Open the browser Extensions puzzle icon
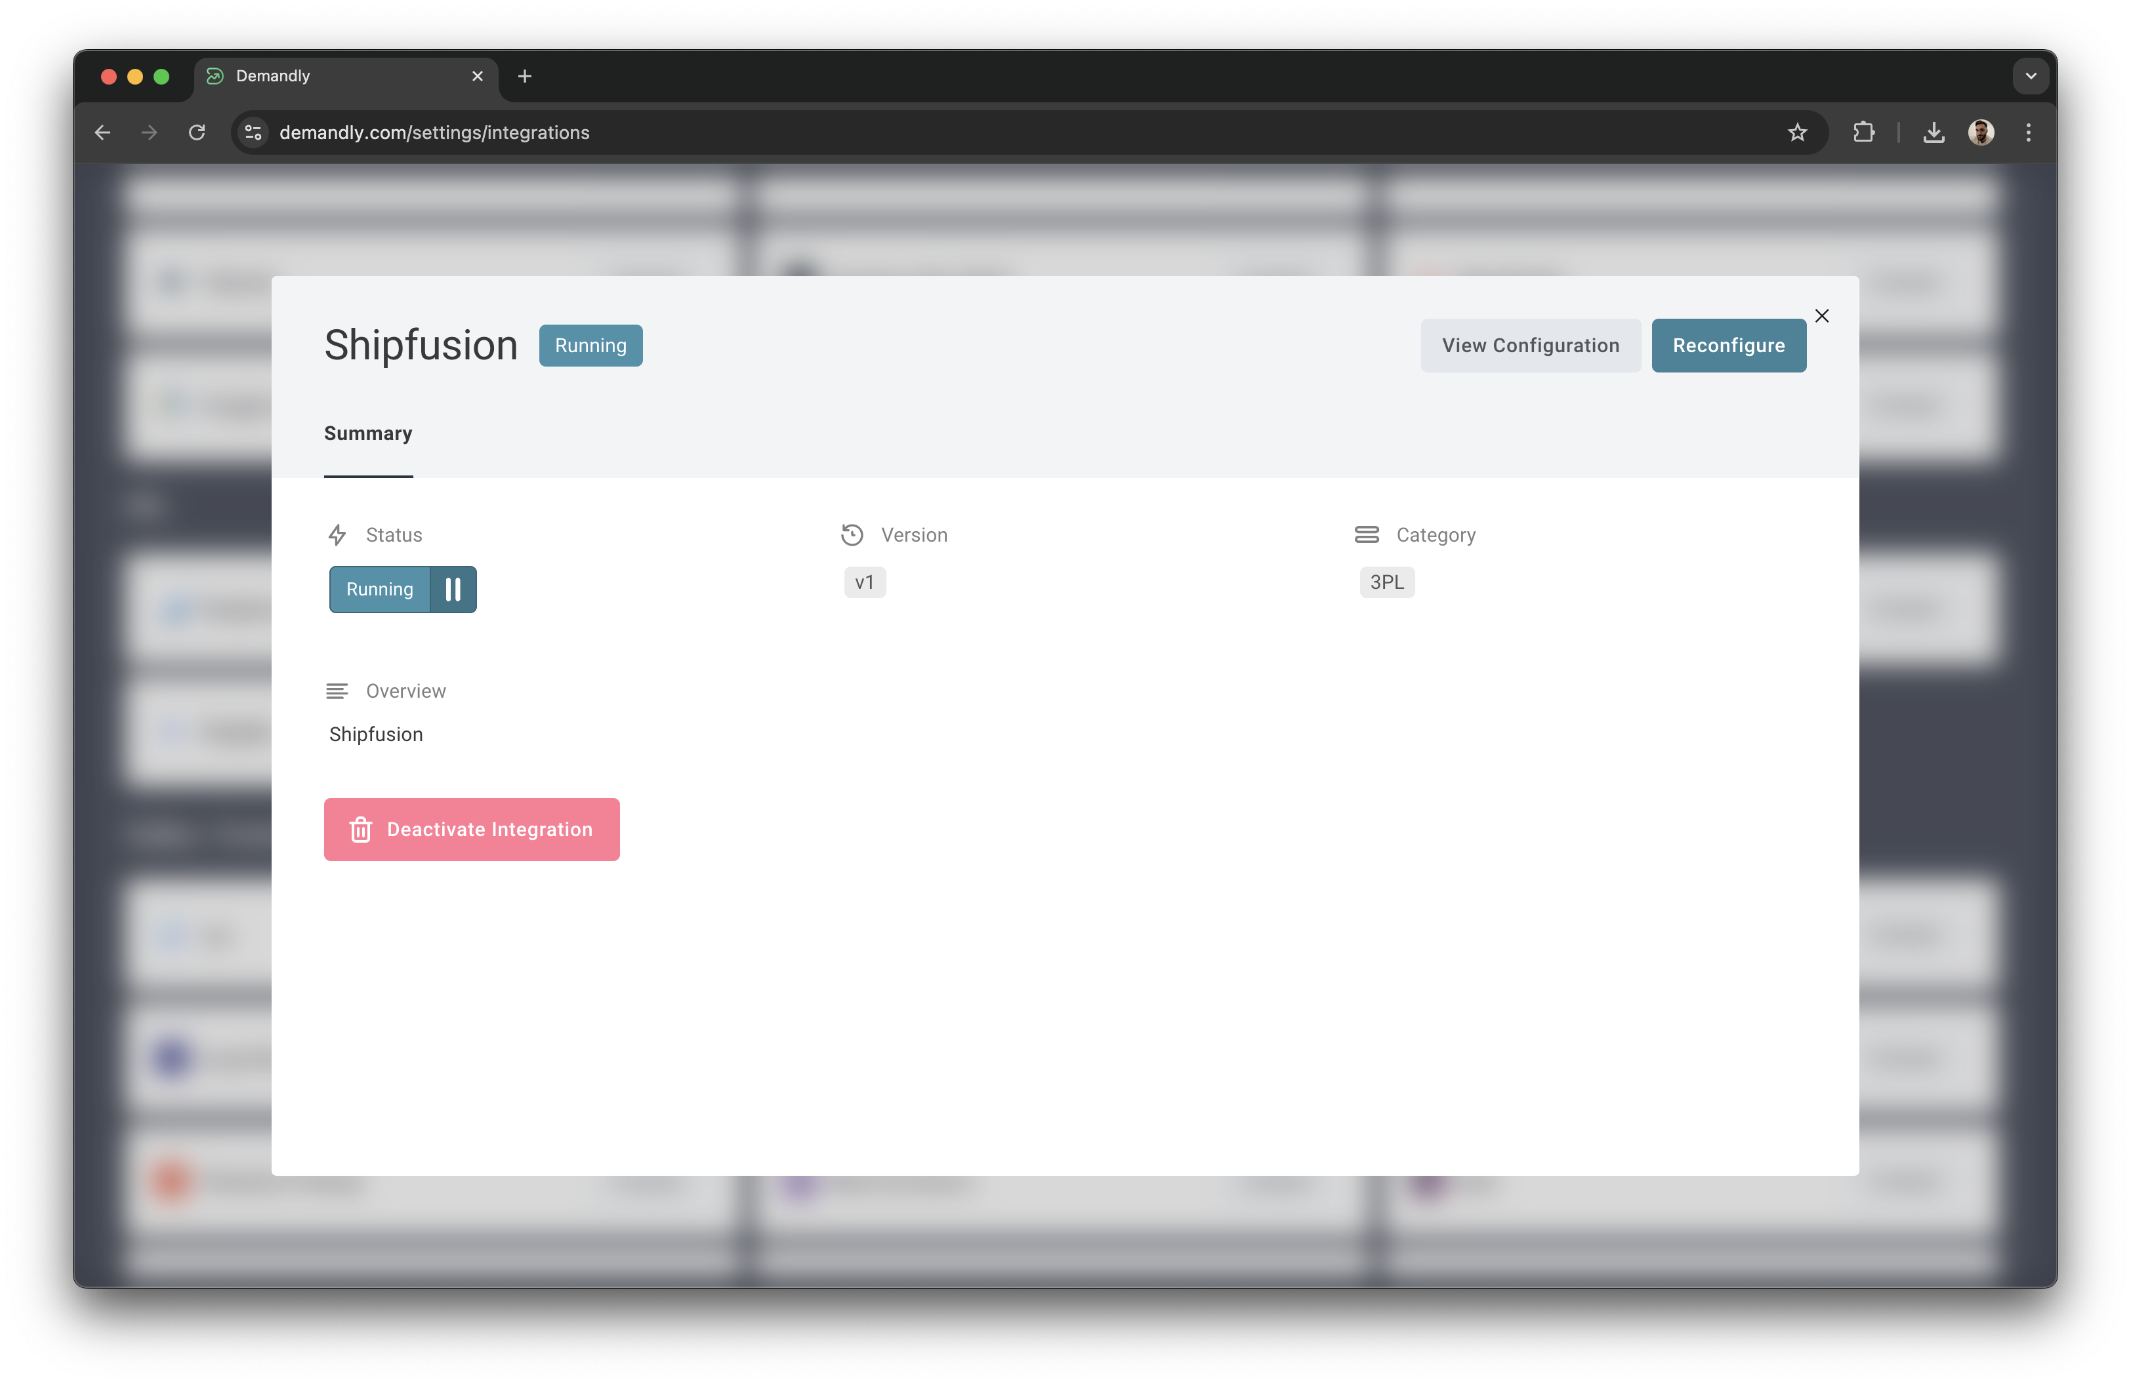The image size is (2131, 1385). coord(1863,132)
